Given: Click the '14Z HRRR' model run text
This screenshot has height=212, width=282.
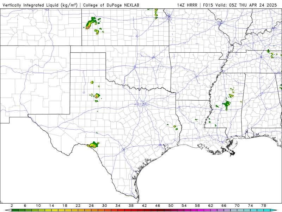Looking at the screenshot, I should pyautogui.click(x=187, y=5).
